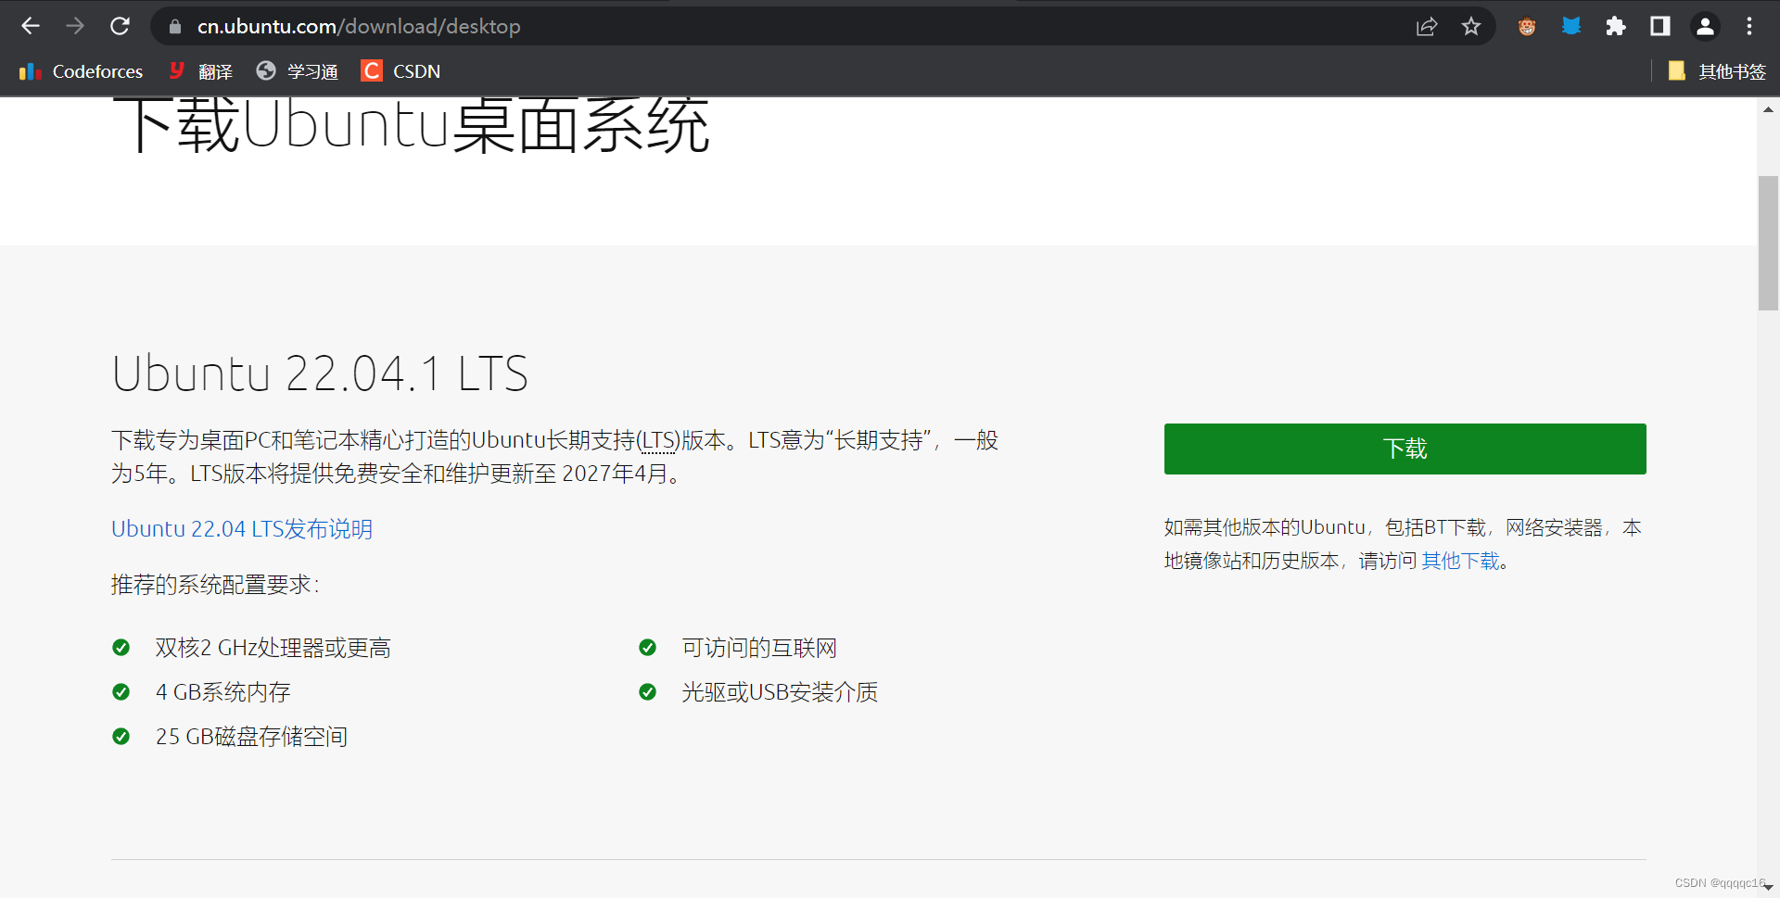Screen dimensions: 1780x898
Task: Click the blue cat extension icon
Action: pos(1570,26)
